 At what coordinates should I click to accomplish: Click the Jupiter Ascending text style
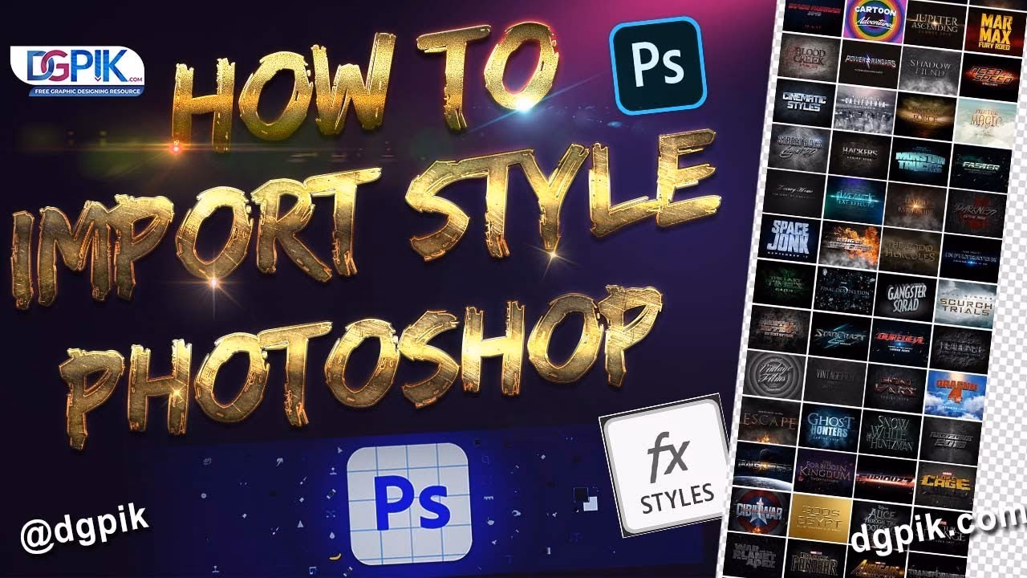[x=935, y=22]
